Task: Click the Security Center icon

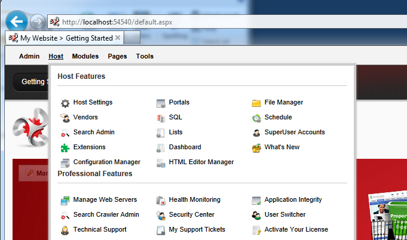Action: (161, 216)
